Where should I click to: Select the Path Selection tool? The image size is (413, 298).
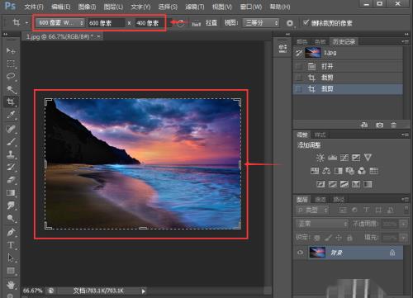[11, 258]
